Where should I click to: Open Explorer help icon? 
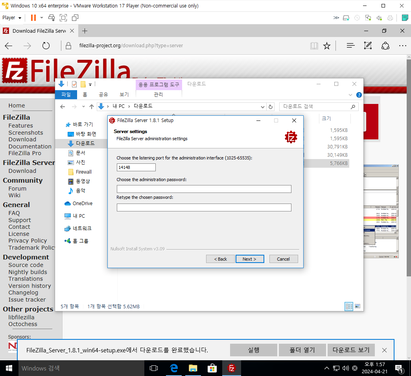[359, 95]
